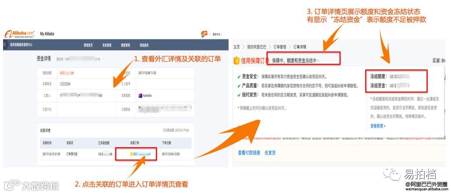451x194 pixels.
Task: Click the 冻结额度 value
Action: point(399,77)
